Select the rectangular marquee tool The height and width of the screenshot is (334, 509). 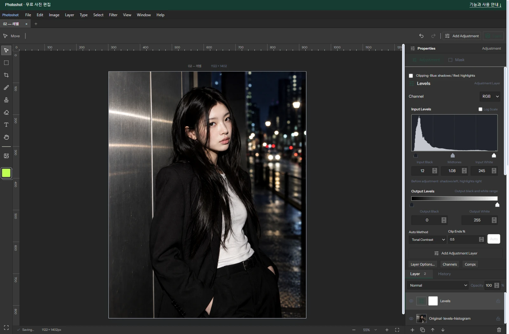[6, 63]
